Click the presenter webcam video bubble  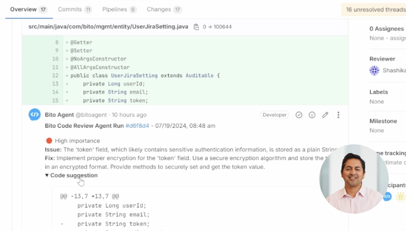(354, 179)
